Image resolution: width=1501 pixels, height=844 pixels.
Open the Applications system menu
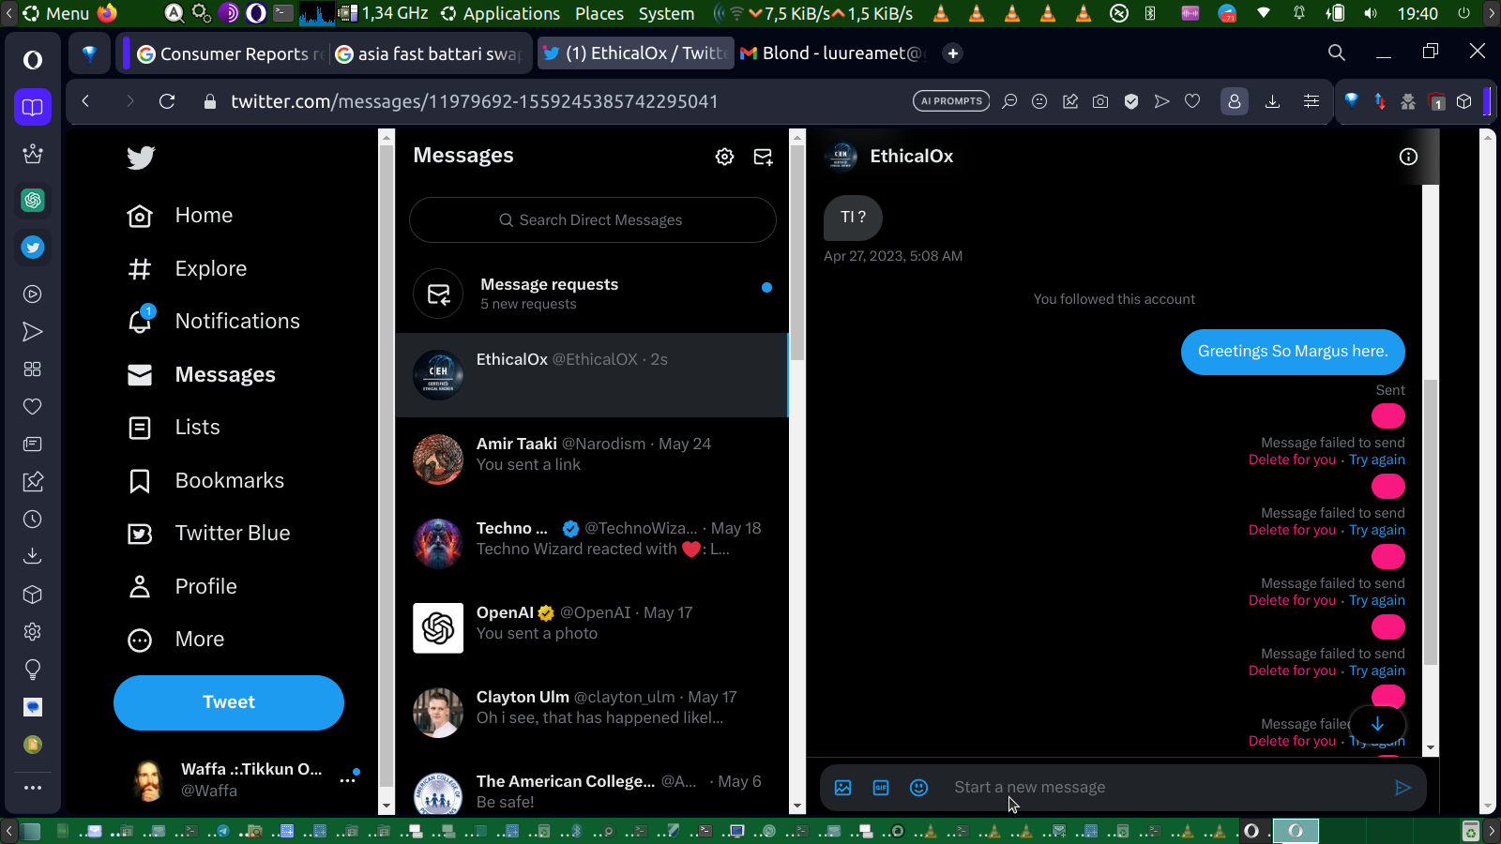pyautogui.click(x=501, y=13)
